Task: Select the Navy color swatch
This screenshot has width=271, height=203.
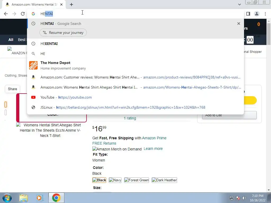Action: (x=115, y=180)
